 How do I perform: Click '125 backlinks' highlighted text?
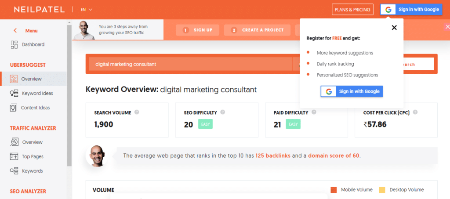pos(273,156)
